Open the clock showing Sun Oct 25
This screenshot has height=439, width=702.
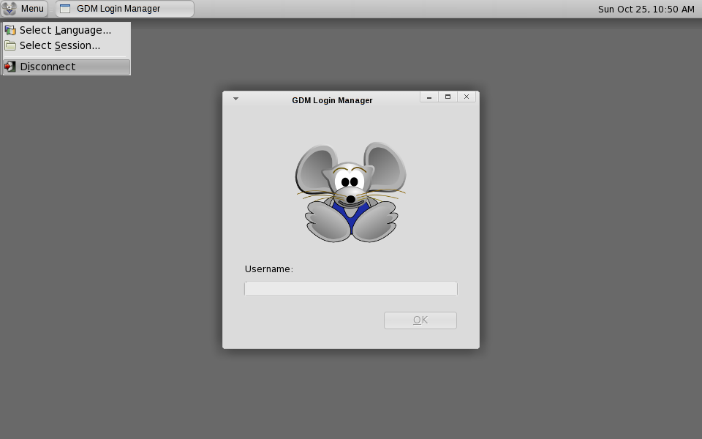click(646, 9)
